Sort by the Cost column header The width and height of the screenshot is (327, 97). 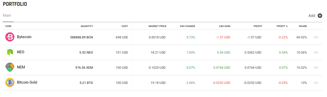click(x=125, y=26)
